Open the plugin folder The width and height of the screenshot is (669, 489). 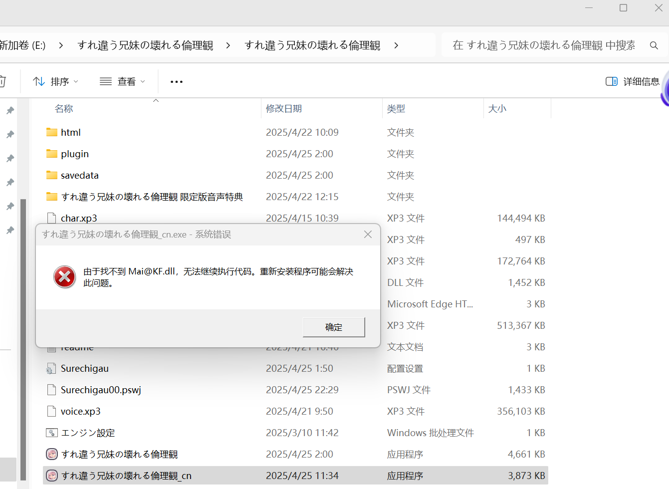point(74,154)
